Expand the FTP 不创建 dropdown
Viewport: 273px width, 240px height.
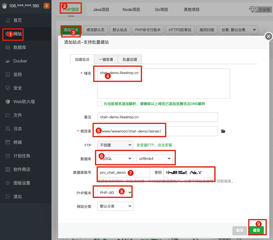click(x=115, y=145)
